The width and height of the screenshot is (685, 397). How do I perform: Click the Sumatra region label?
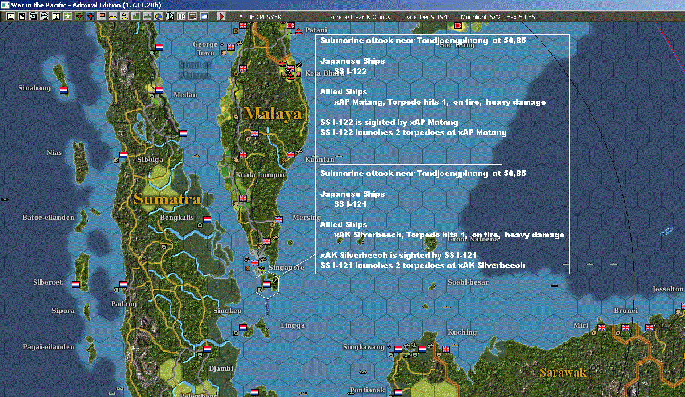point(167,199)
